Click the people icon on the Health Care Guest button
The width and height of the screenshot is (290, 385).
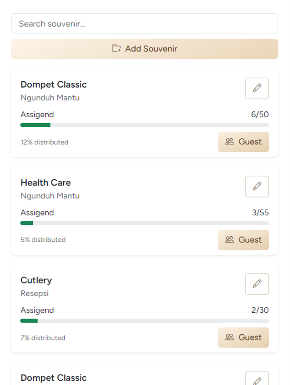[230, 240]
